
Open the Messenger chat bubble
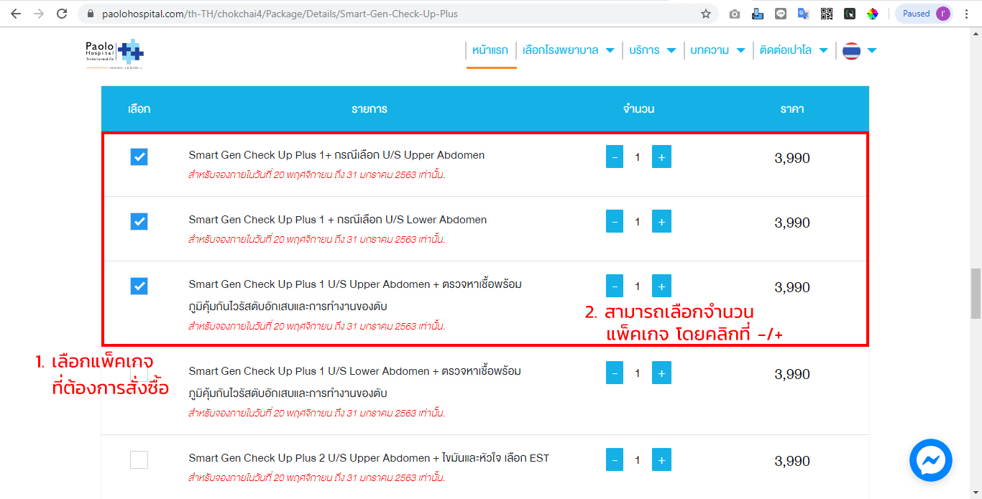931,460
